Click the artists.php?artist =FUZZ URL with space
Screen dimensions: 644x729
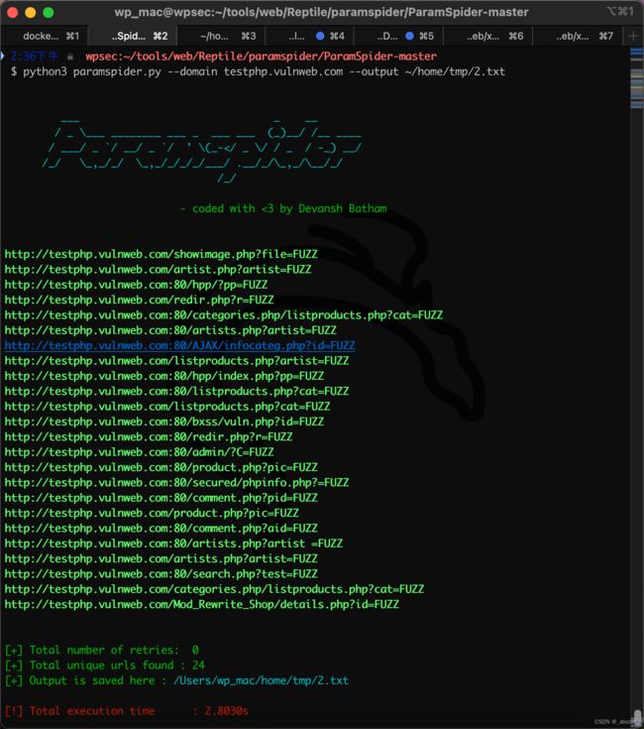(x=173, y=544)
